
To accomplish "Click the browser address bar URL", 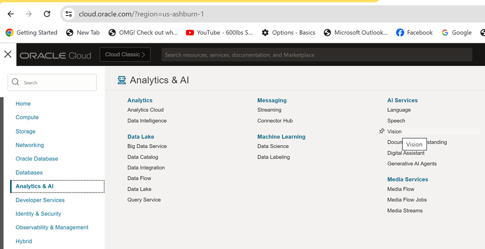I will (x=141, y=14).
